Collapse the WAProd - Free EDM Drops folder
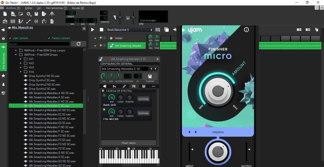The image size is (324, 167). [16, 55]
